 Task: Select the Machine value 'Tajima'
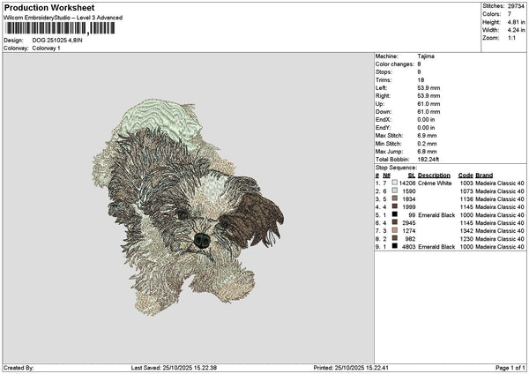426,56
